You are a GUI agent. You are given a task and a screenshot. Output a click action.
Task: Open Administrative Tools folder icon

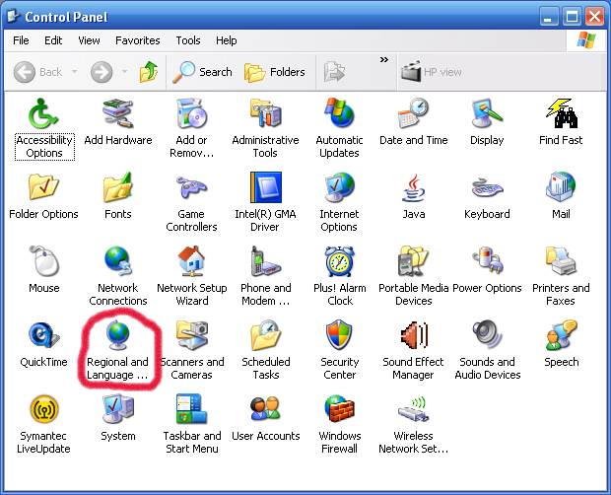(x=265, y=113)
